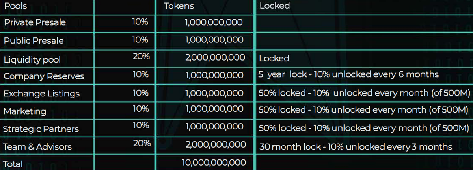Click the Strategic Partners label
The height and width of the screenshot is (170, 473).
(x=41, y=129)
